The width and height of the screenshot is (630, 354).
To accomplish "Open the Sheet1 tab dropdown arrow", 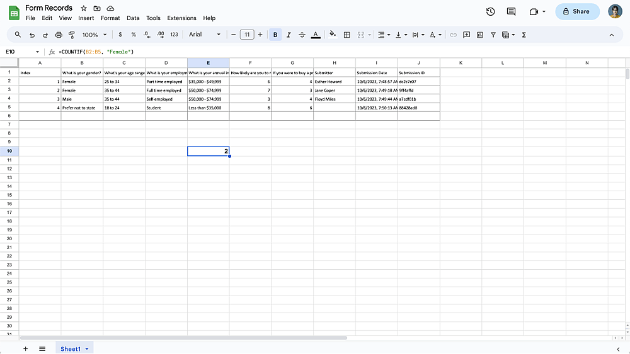I will click(87, 349).
